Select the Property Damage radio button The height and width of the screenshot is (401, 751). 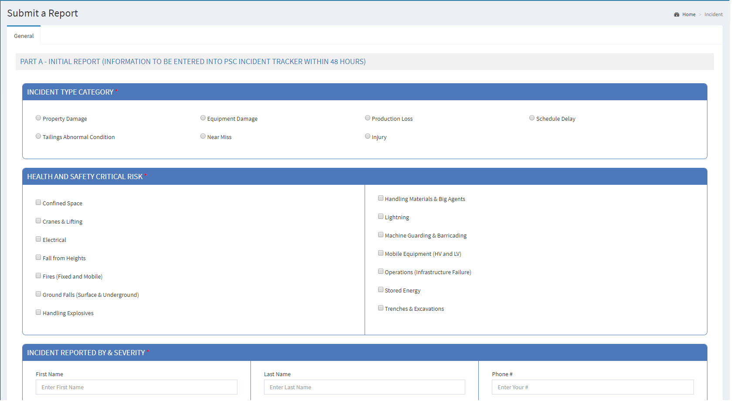click(38, 118)
